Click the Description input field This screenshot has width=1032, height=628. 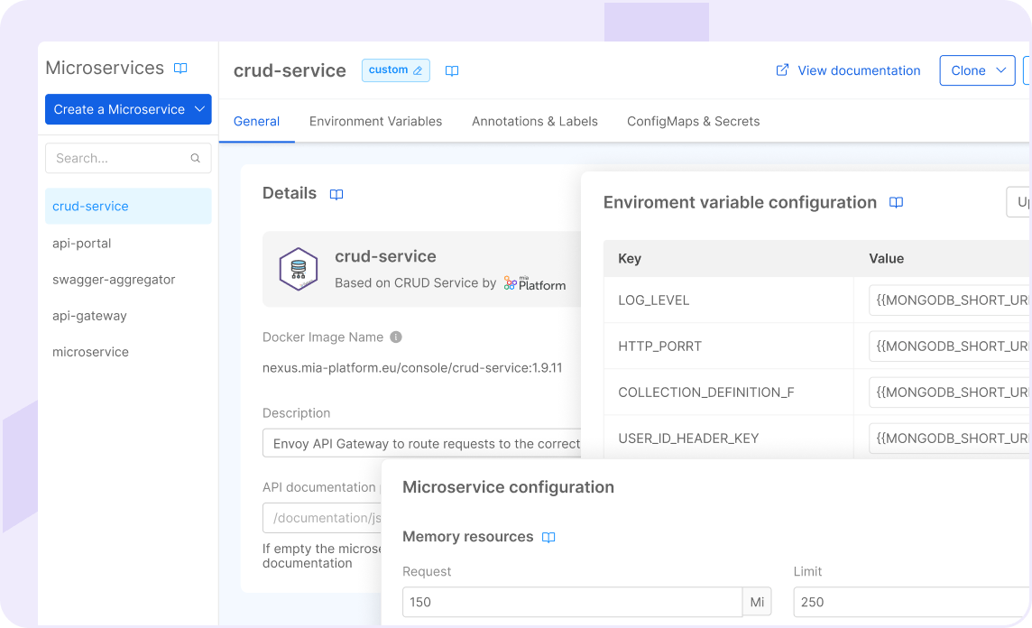(422, 443)
